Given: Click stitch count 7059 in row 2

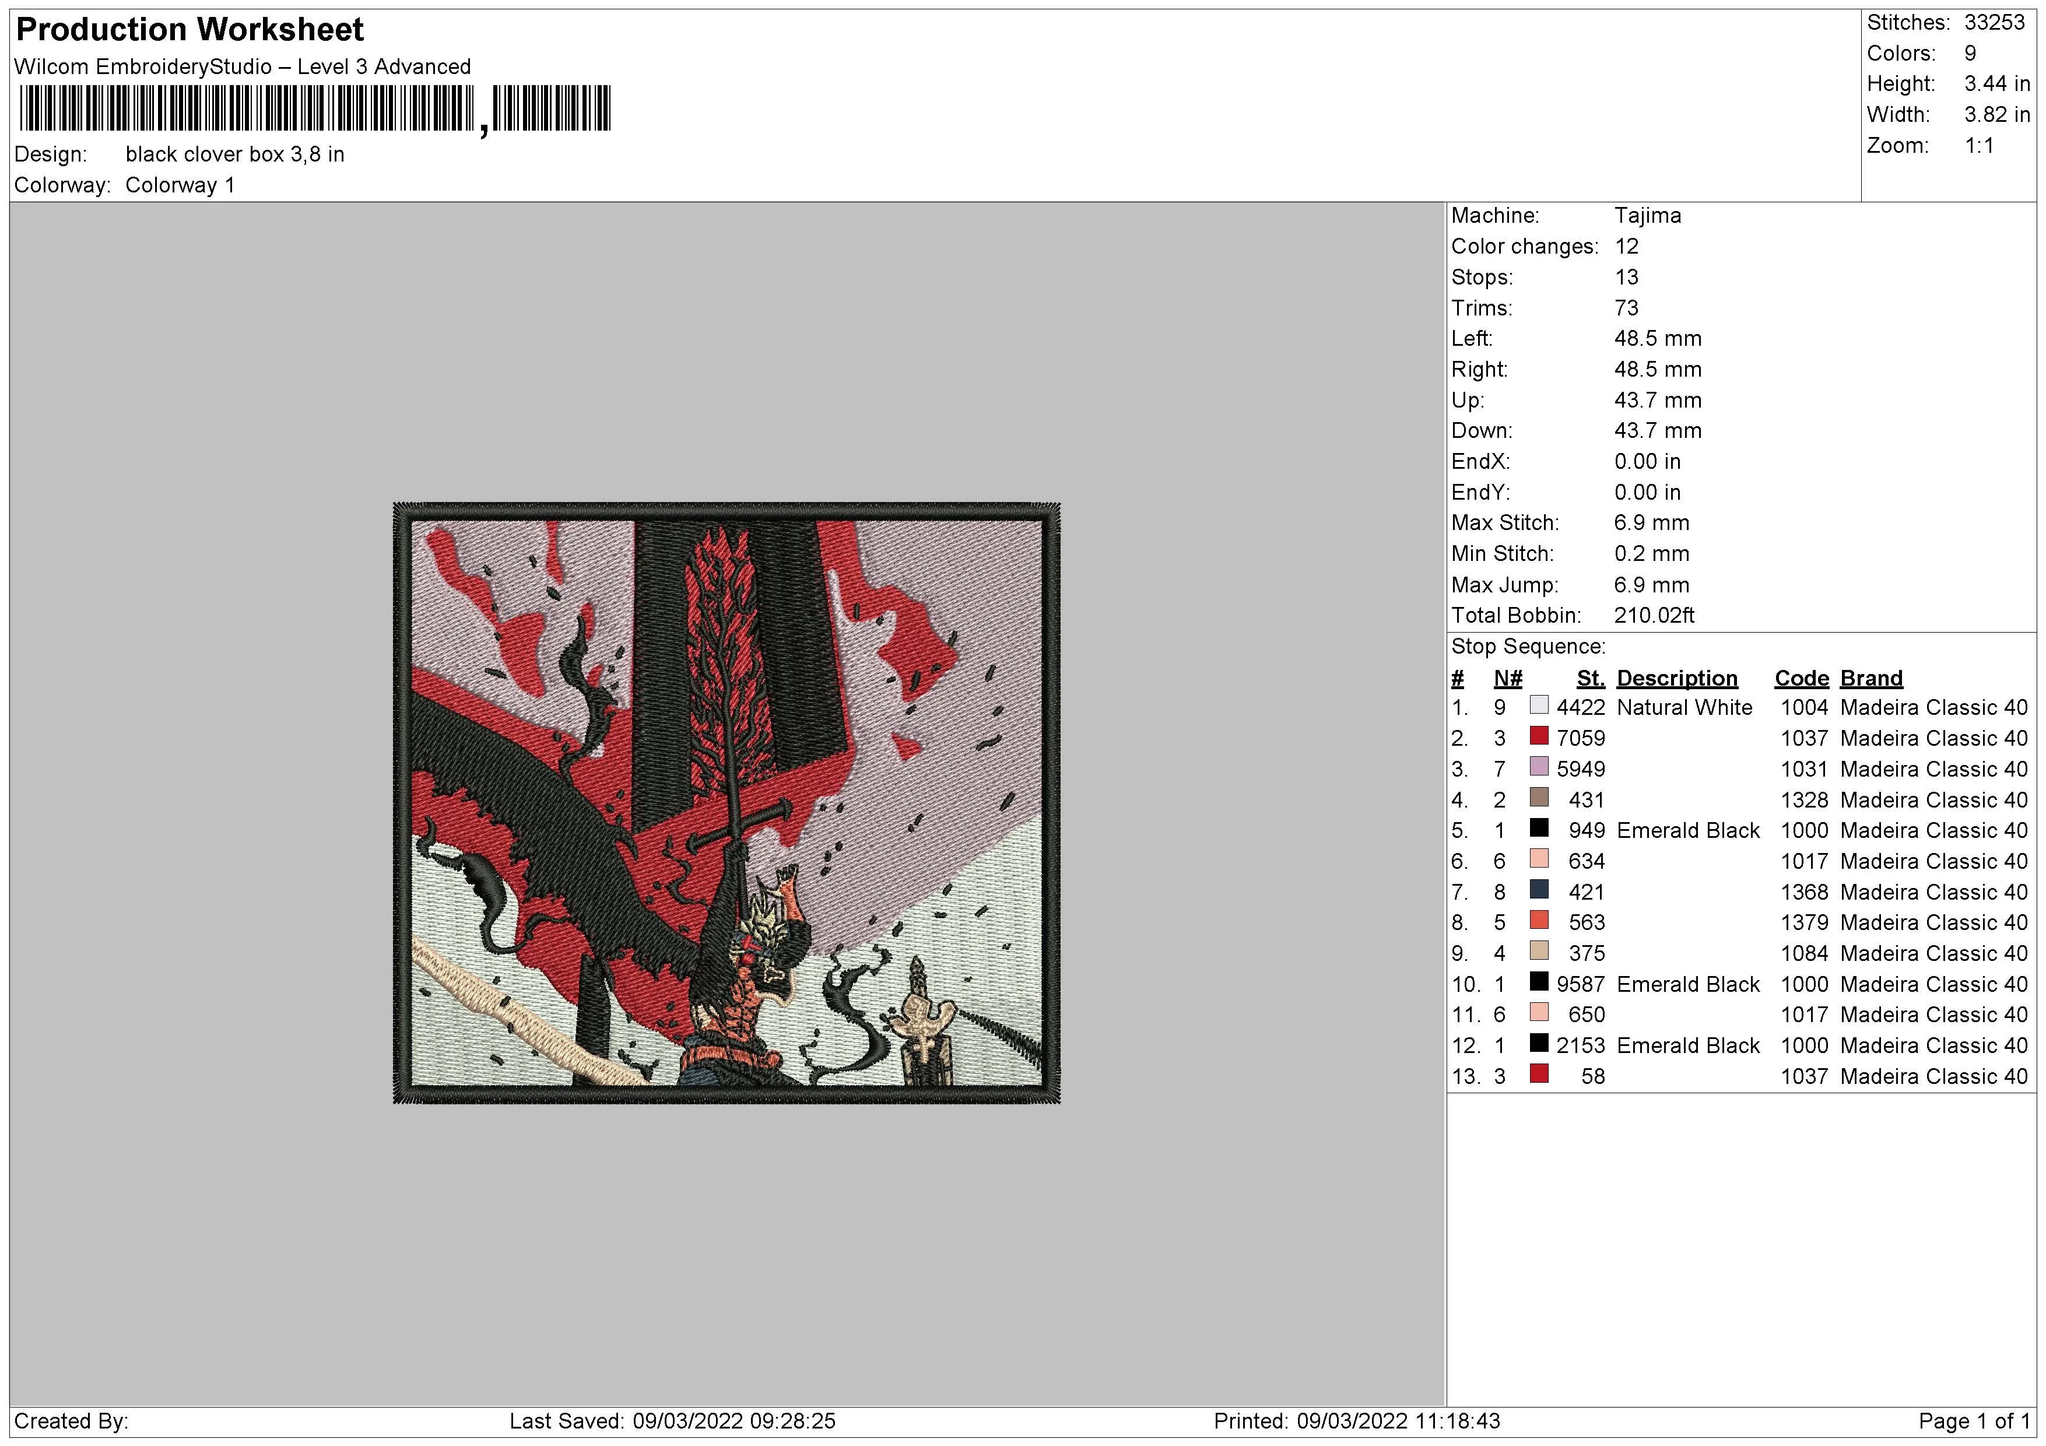Looking at the screenshot, I should (x=1581, y=738).
